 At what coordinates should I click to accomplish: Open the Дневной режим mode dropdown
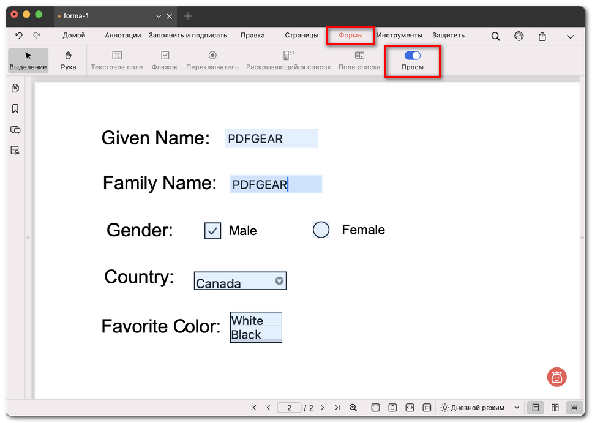coord(480,408)
